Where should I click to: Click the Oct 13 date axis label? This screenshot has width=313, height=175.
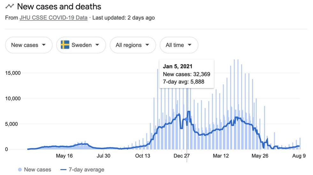(x=143, y=156)
